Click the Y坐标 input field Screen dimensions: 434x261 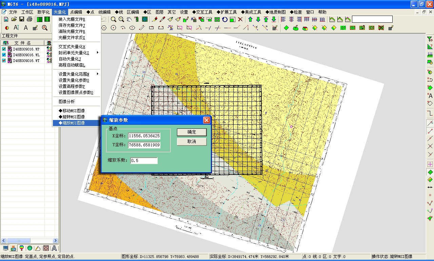click(144, 145)
